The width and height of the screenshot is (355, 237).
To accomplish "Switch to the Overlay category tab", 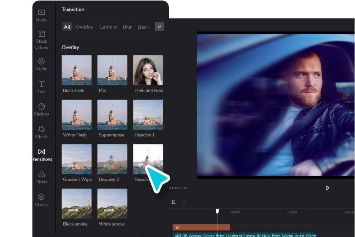I will coord(84,27).
